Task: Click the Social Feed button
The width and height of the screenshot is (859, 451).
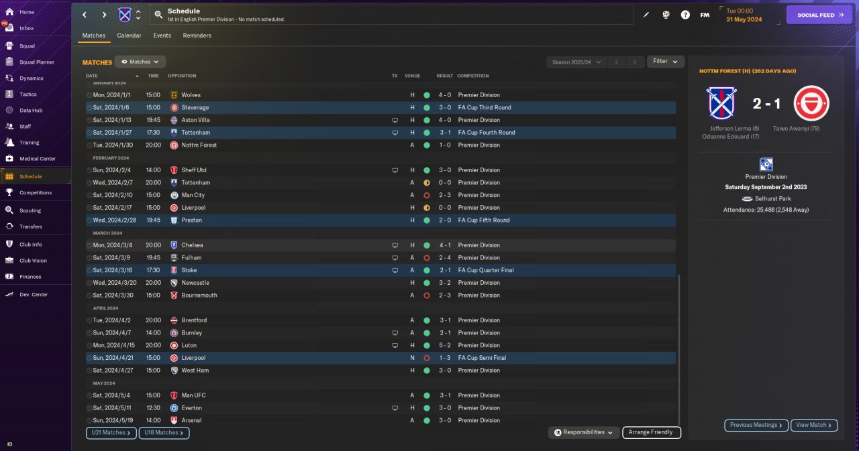Action: coord(819,15)
